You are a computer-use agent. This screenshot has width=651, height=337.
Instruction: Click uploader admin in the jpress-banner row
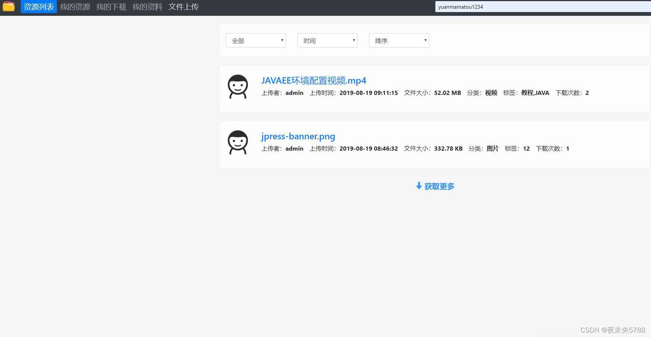pos(294,148)
